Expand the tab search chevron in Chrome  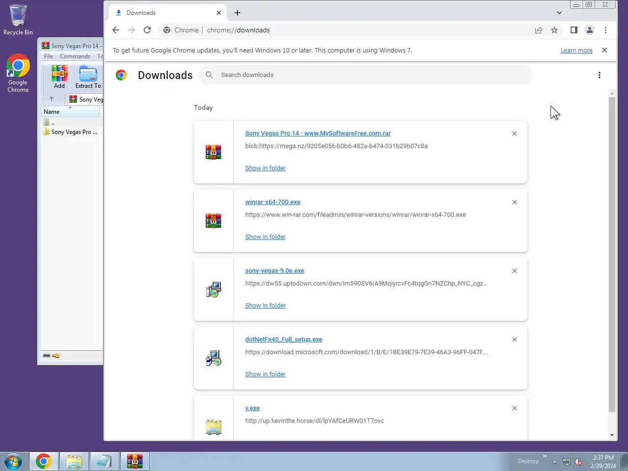[559, 13]
